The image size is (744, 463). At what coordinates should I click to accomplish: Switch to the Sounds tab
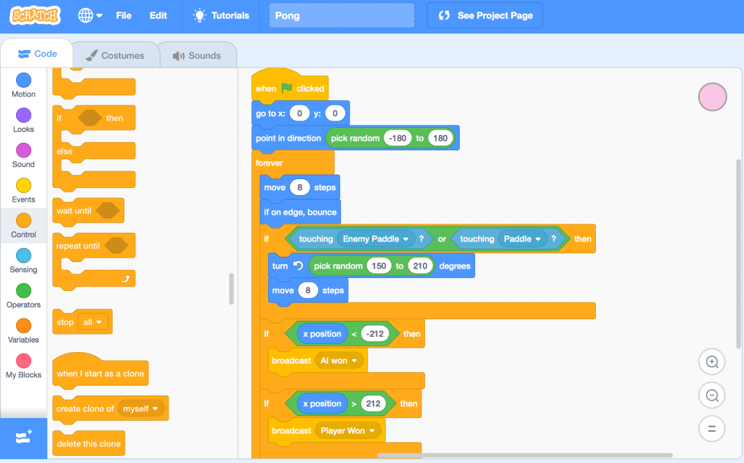196,55
